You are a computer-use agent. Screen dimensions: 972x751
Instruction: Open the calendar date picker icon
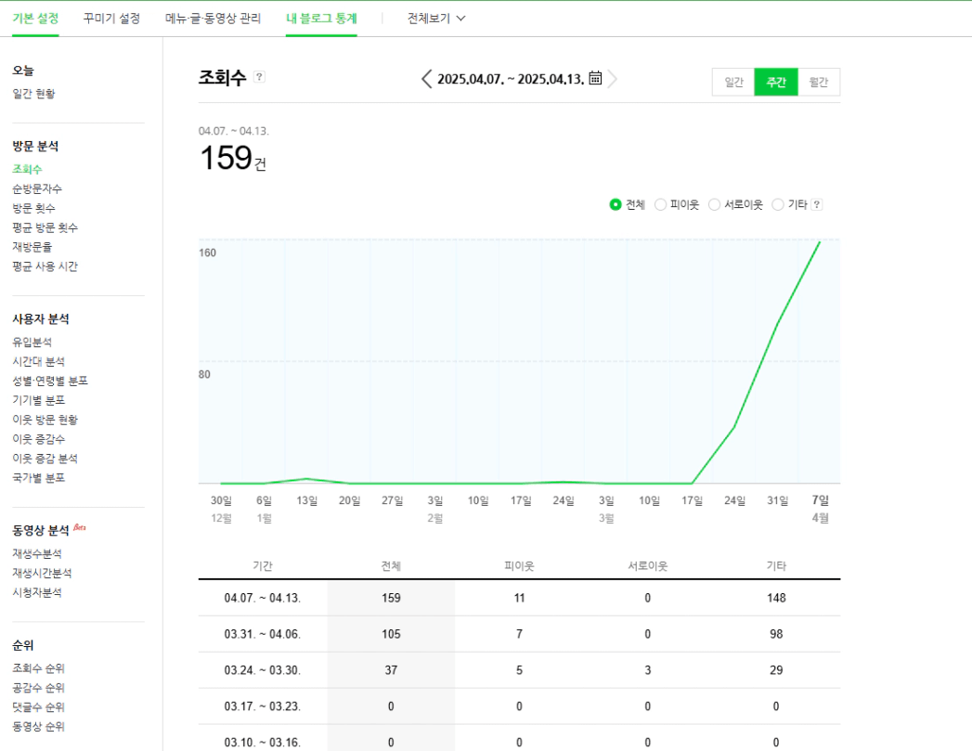coord(595,78)
